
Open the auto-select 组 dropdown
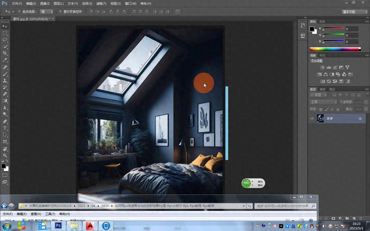[x=47, y=12]
